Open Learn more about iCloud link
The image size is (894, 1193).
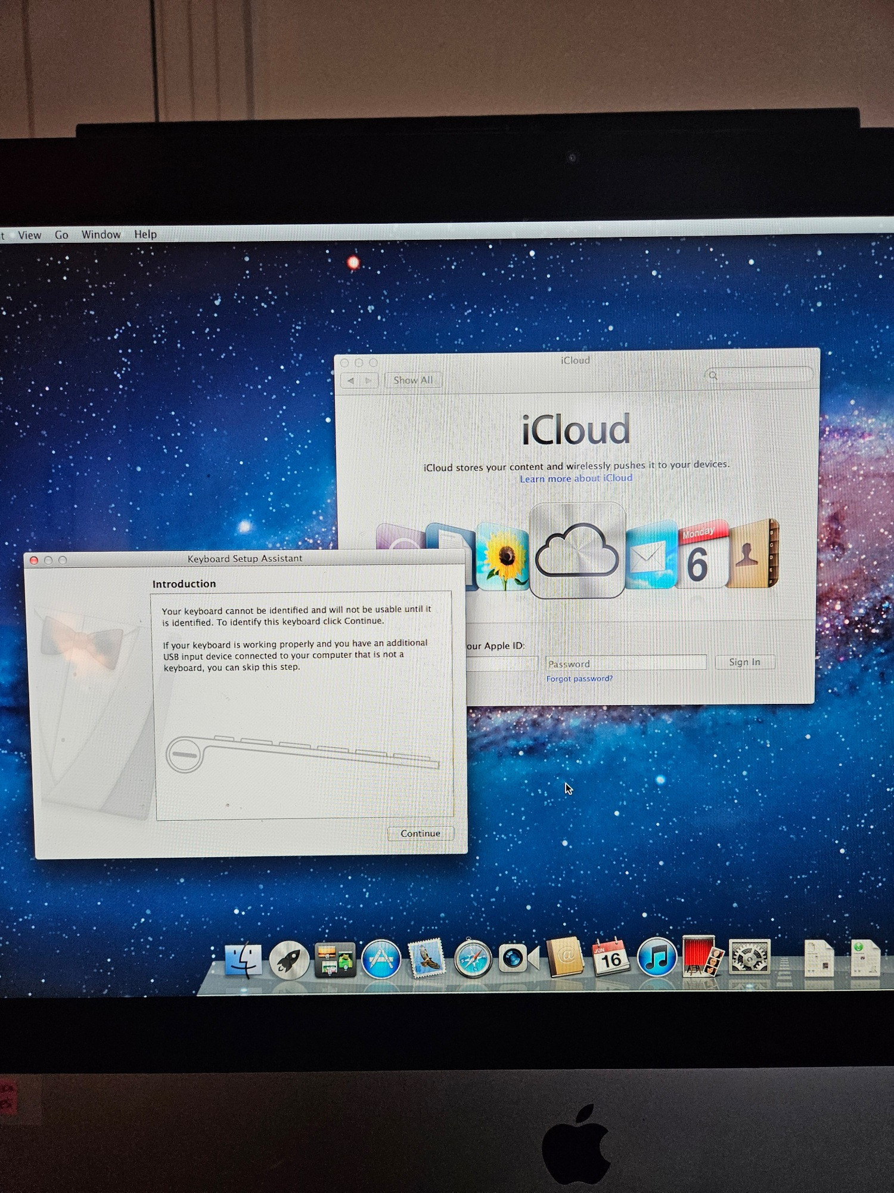576,478
